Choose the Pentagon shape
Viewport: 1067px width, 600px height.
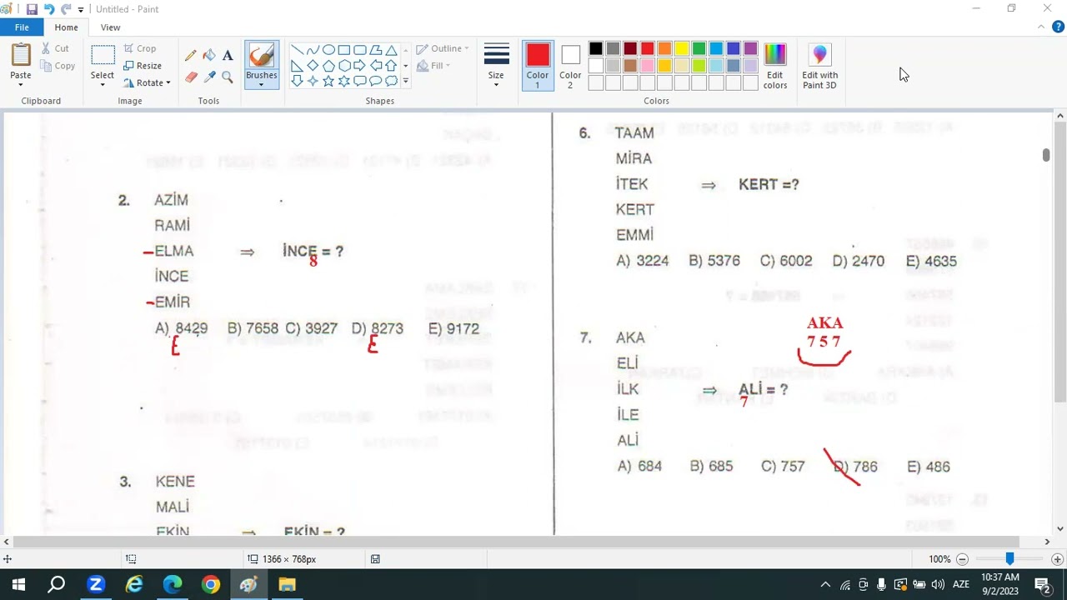(x=328, y=66)
